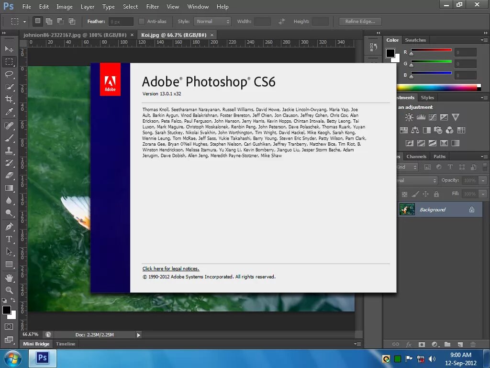This screenshot has width=490, height=368.
Task: Select the Horizontal Type tool
Action: coord(9,239)
